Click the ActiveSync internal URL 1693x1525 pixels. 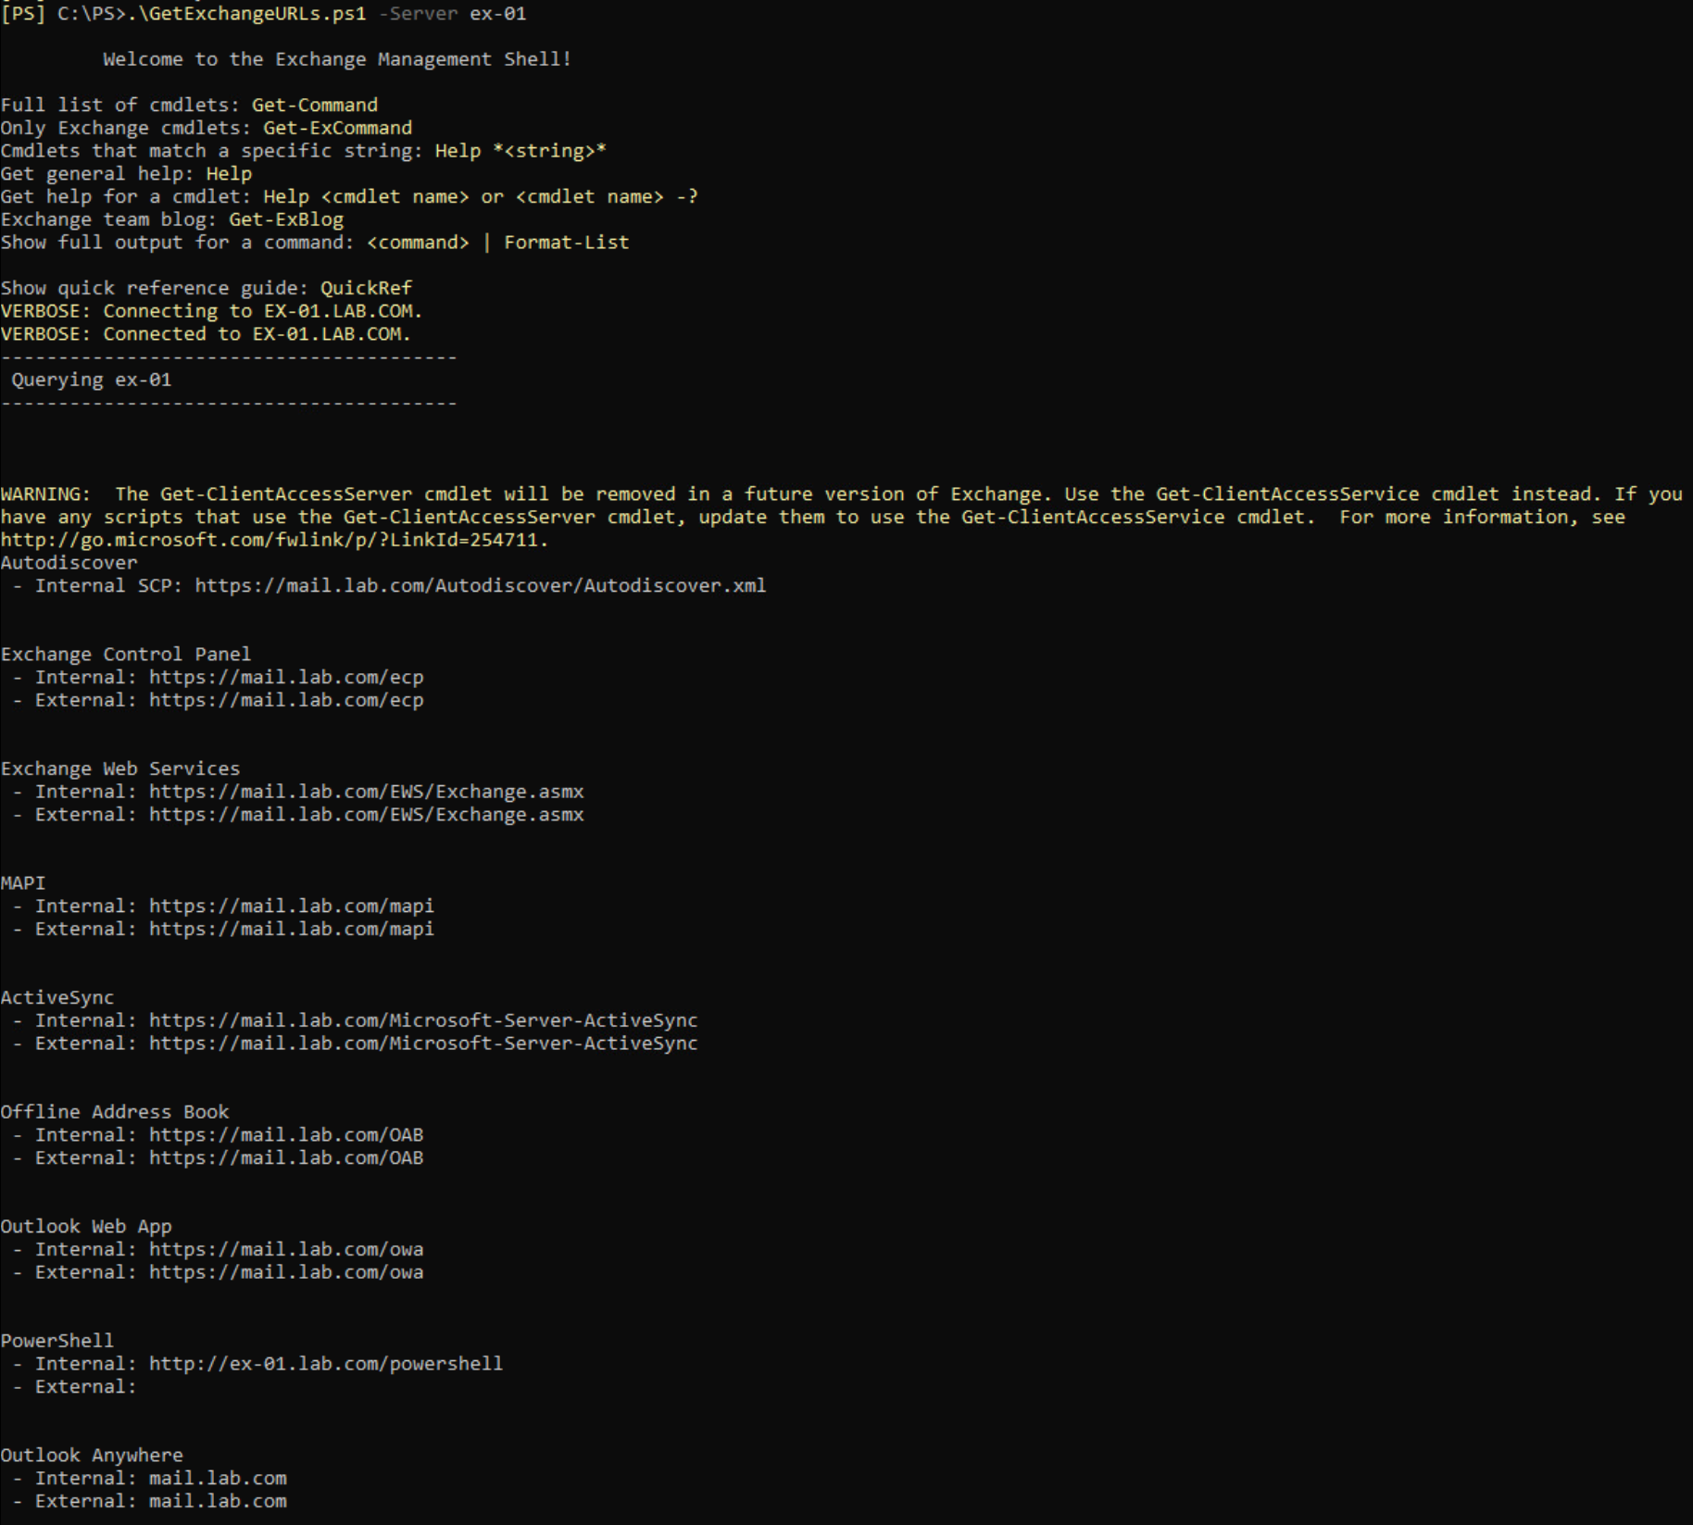coord(423,1020)
